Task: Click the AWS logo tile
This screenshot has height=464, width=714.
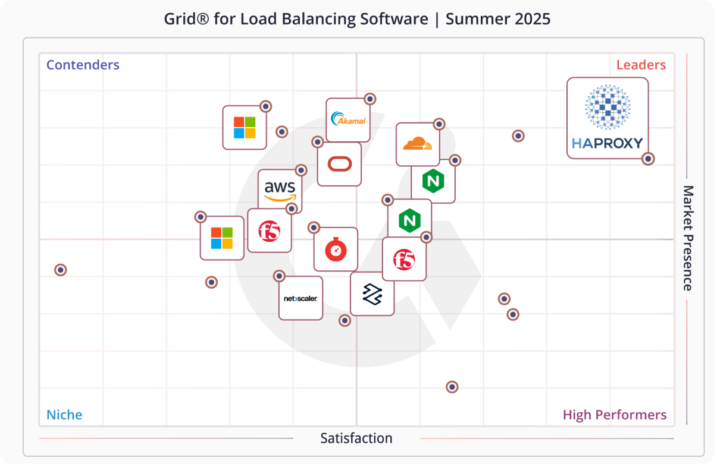Action: pos(280,191)
